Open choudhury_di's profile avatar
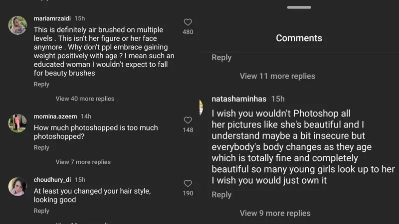Screen dimensions: 399x224 (x=17, y=187)
